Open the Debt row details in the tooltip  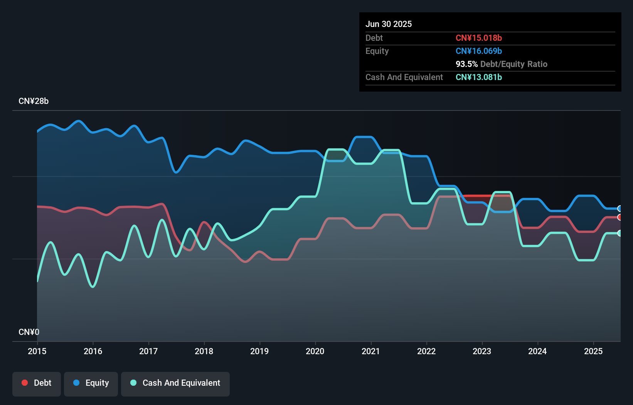374,38
